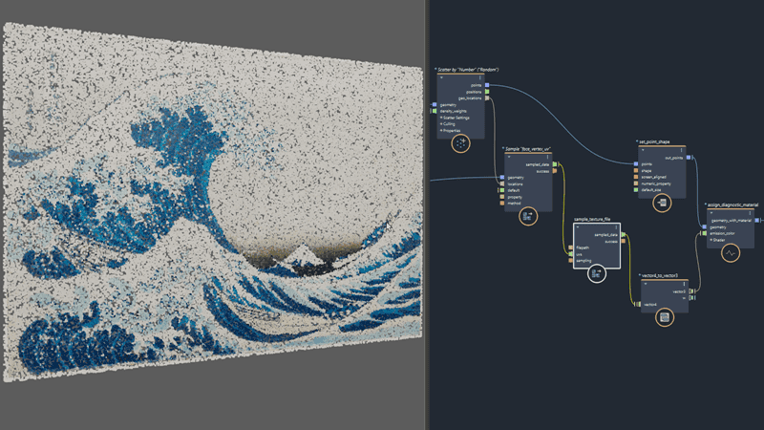The image size is (764, 430).
Task: Click the sample_texture_file node's circular icon
Action: click(x=597, y=274)
